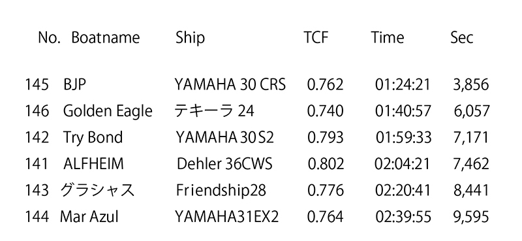Click the TCF value 0.762

[x=325, y=85]
